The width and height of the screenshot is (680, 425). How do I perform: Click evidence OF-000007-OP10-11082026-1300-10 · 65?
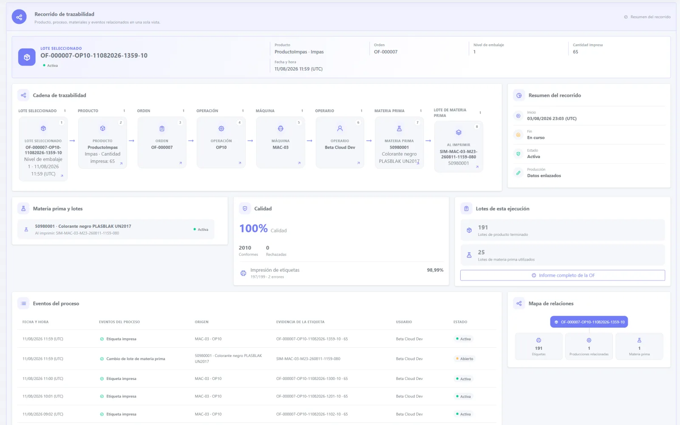pyautogui.click(x=312, y=379)
